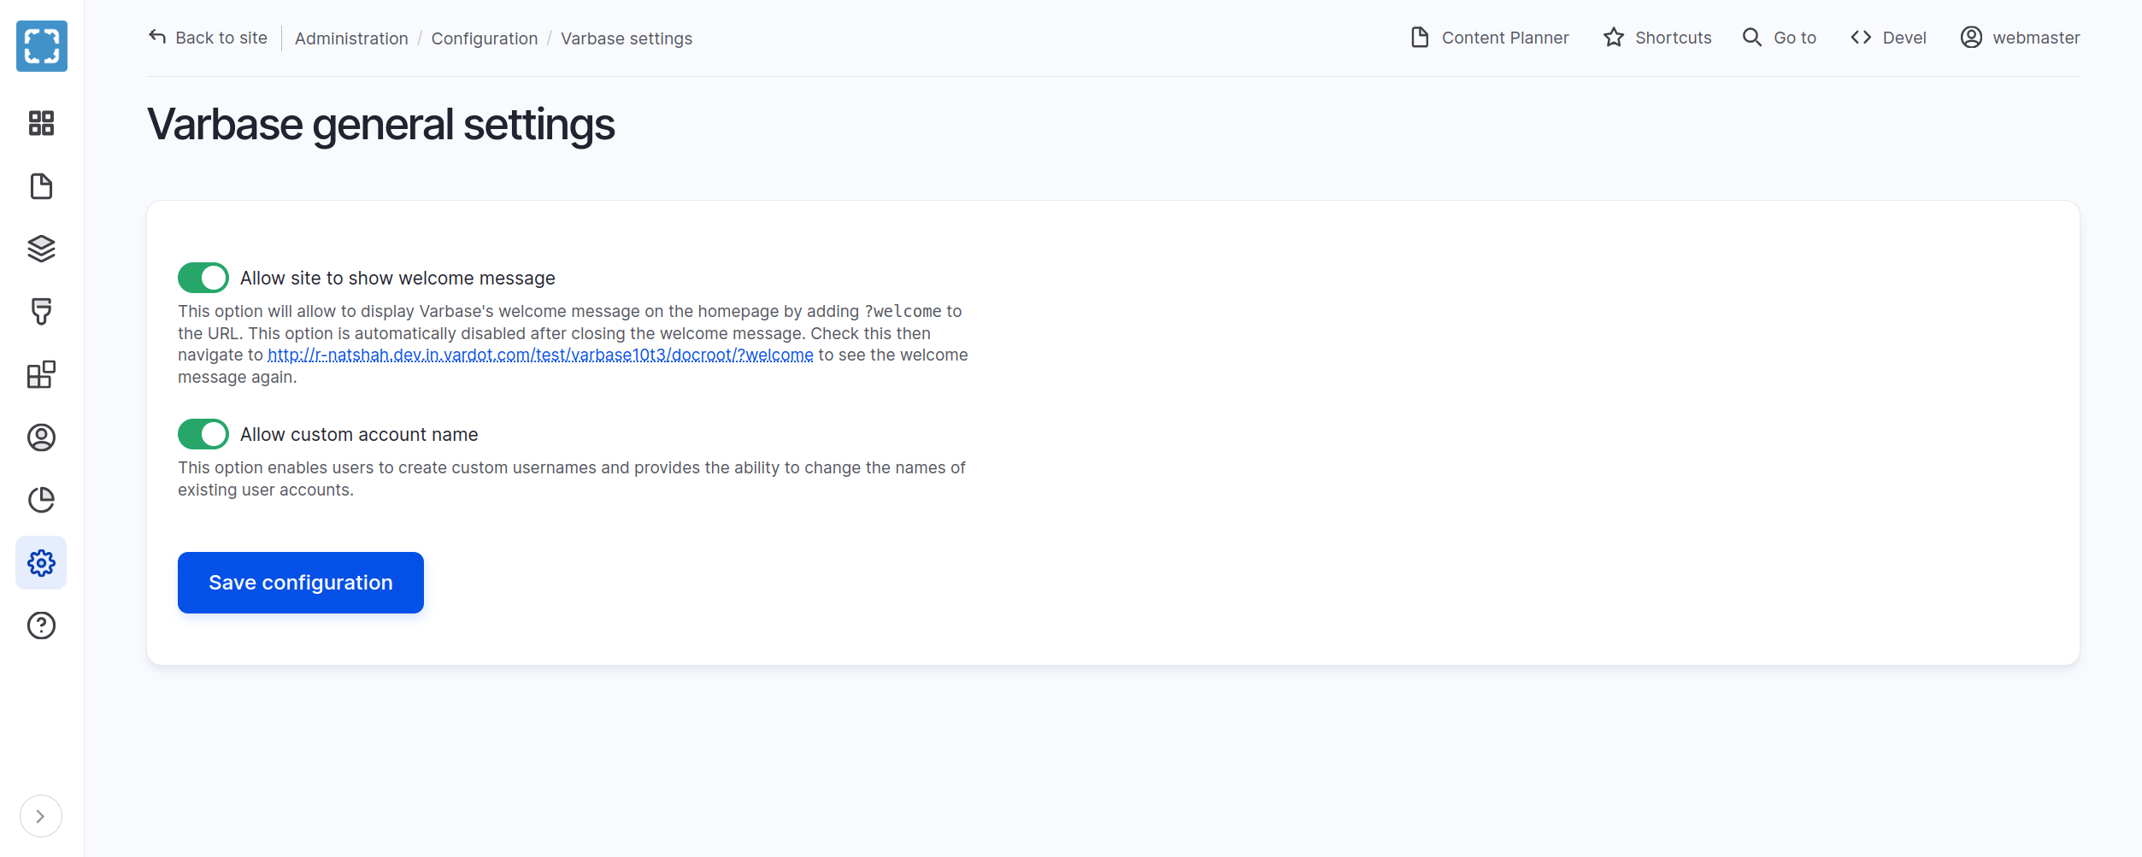The width and height of the screenshot is (2142, 857).
Task: Open the dashboard grid icon in sidebar
Action: pyautogui.click(x=41, y=123)
